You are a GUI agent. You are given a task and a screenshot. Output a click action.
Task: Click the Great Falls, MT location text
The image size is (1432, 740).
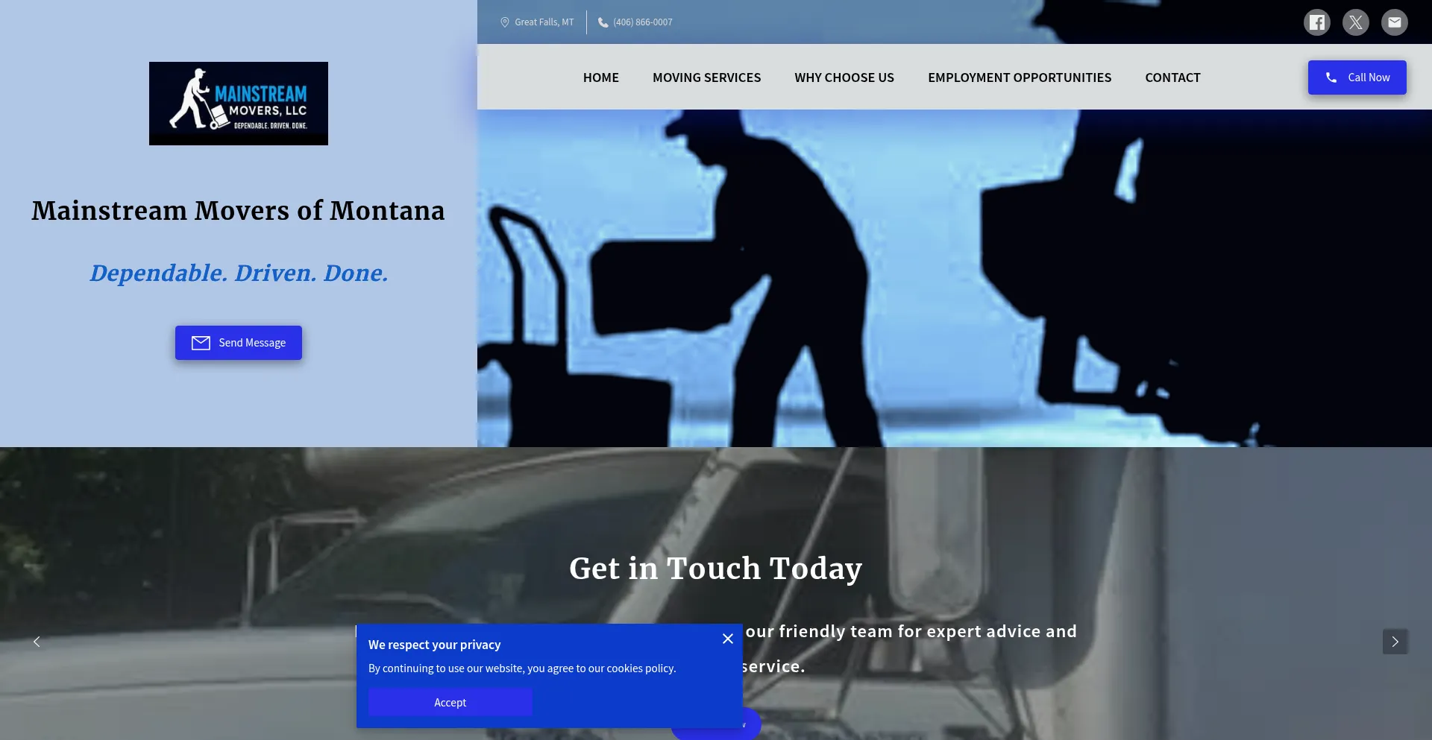[544, 22]
